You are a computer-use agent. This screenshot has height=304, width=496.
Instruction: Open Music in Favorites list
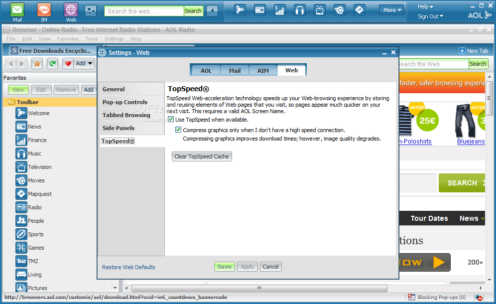pos(28,153)
